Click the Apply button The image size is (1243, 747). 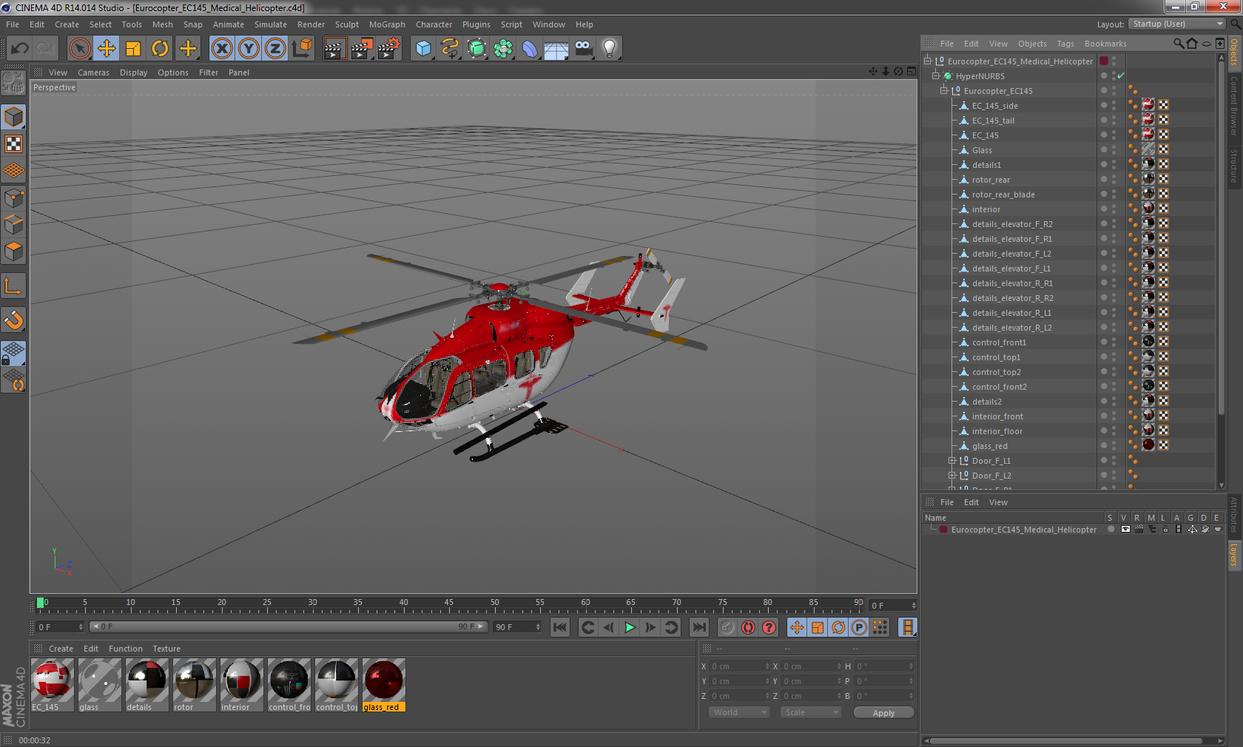(883, 713)
